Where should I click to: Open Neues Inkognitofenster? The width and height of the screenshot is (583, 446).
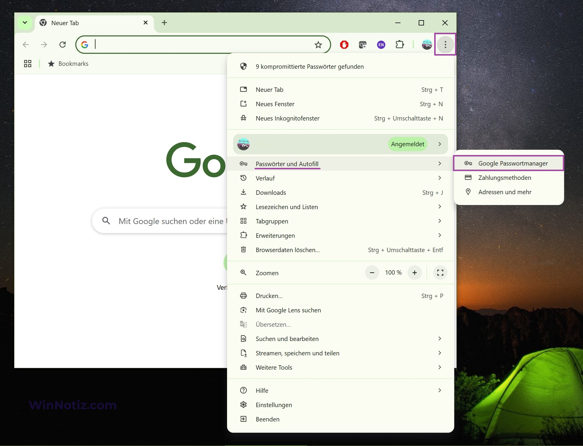pos(341,118)
